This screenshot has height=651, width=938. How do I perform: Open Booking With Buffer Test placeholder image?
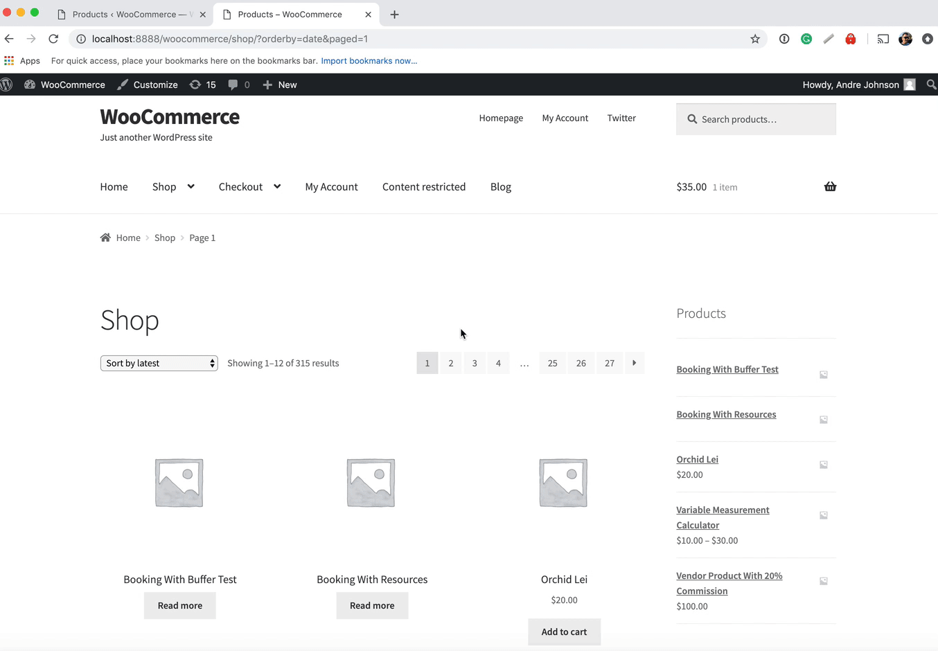pos(179,483)
